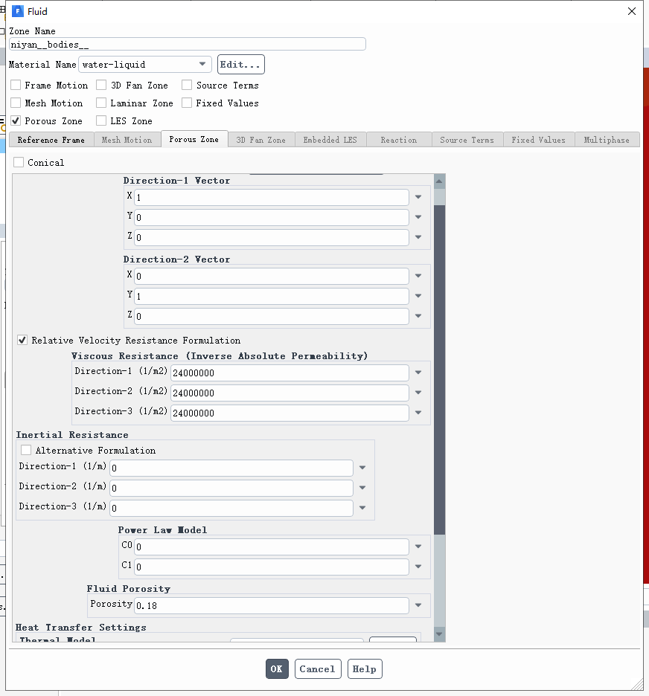This screenshot has height=696, width=649.
Task: Toggle Relative Velocity Resistance Formulation checkbox
Action: pyautogui.click(x=22, y=341)
